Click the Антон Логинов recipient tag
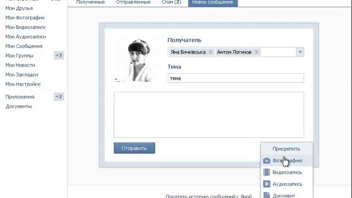The image size is (352, 198). tap(238, 52)
